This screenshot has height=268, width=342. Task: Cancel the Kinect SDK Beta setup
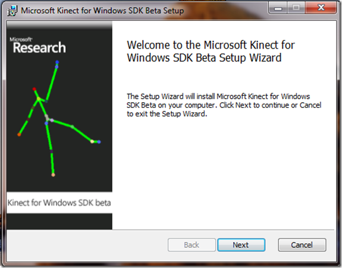(302, 245)
